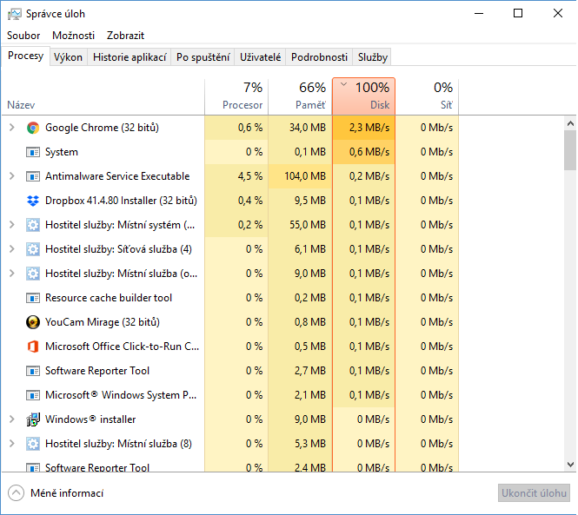Image resolution: width=578 pixels, height=515 pixels.
Task: Click gear icon of Hostitel služby: Místní služba (8)
Action: click(x=33, y=444)
